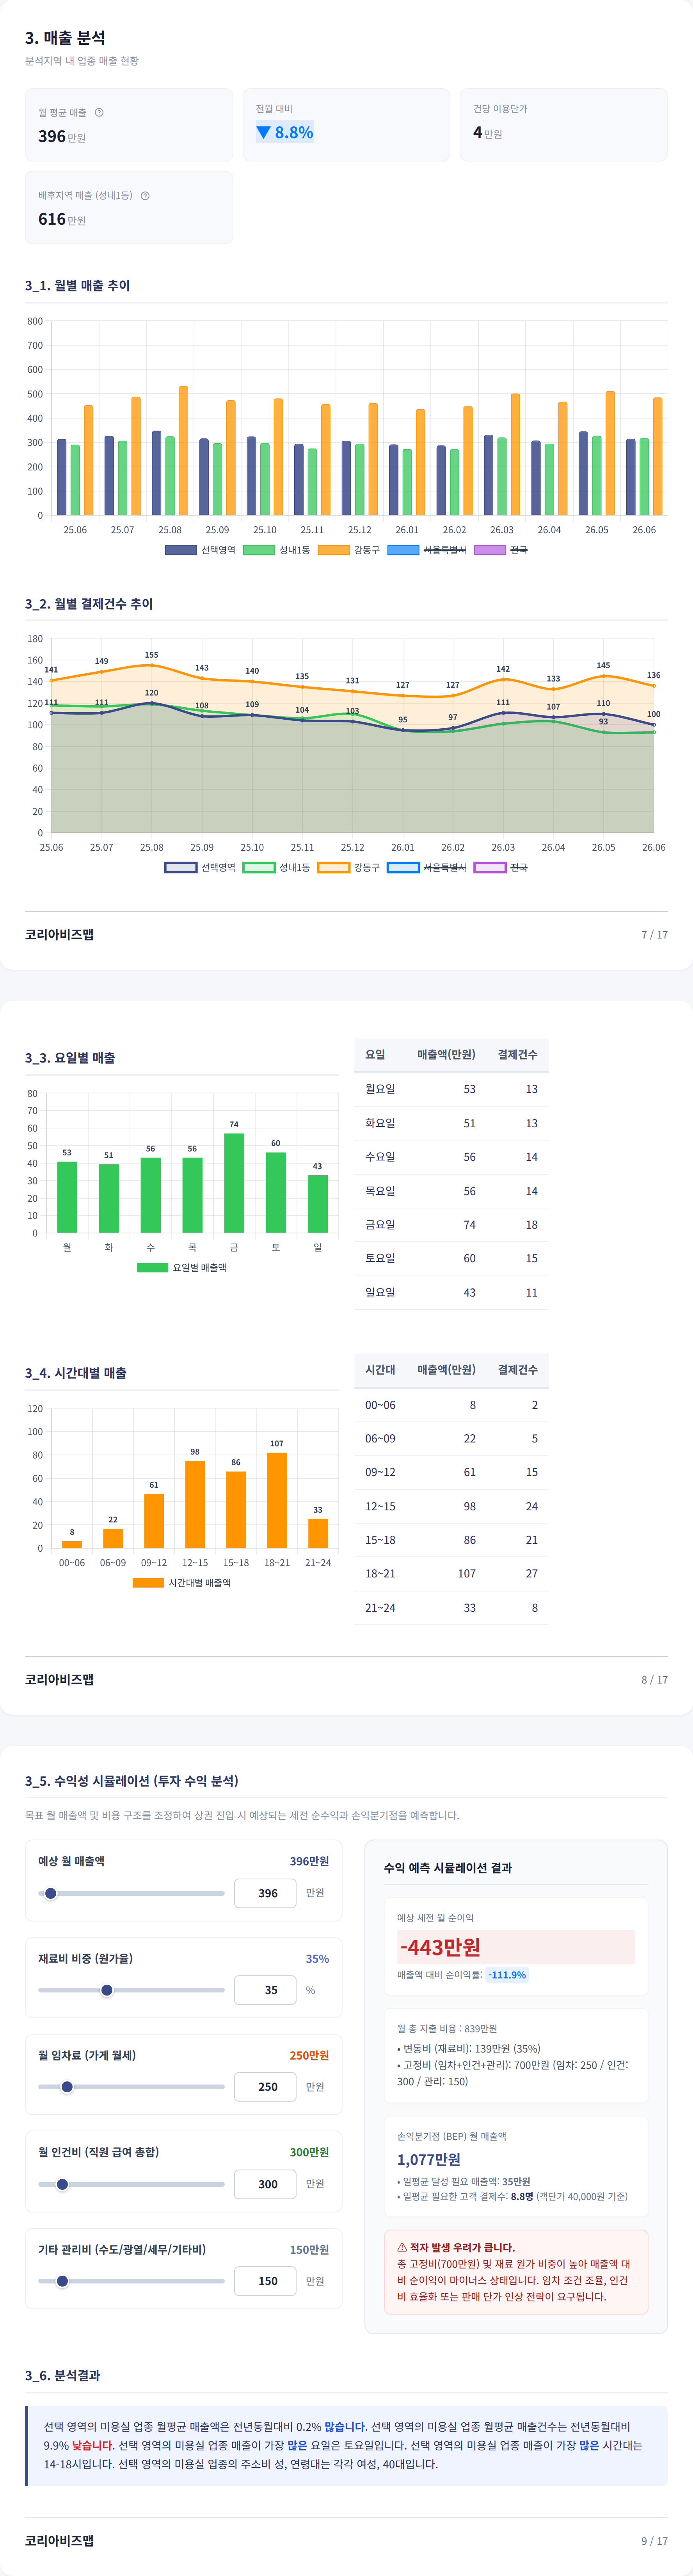This screenshot has width=693, height=2576.
Task: Click the 3_6. 분석결과 heading
Action: [62, 2375]
